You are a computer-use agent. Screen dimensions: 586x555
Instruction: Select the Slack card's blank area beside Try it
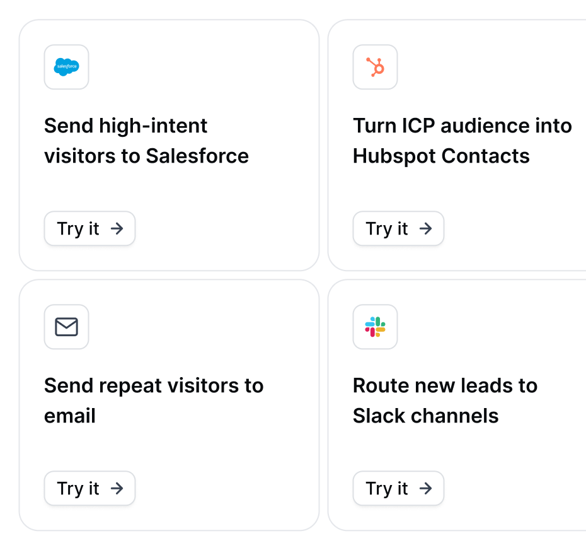click(517, 488)
